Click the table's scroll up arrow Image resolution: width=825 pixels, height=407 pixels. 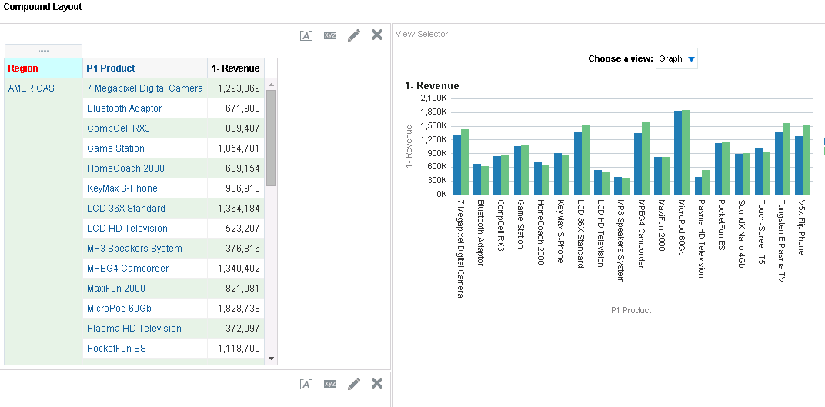[x=270, y=82]
